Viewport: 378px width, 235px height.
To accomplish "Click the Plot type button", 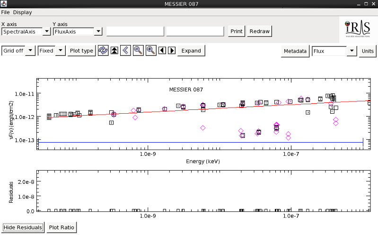I will [81, 51].
